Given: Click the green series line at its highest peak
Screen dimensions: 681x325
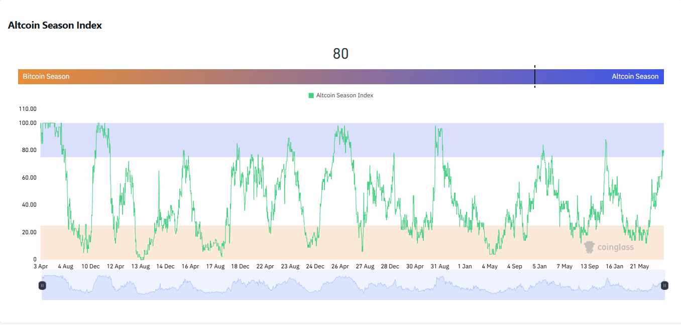Looking at the screenshot, I should click(x=47, y=123).
